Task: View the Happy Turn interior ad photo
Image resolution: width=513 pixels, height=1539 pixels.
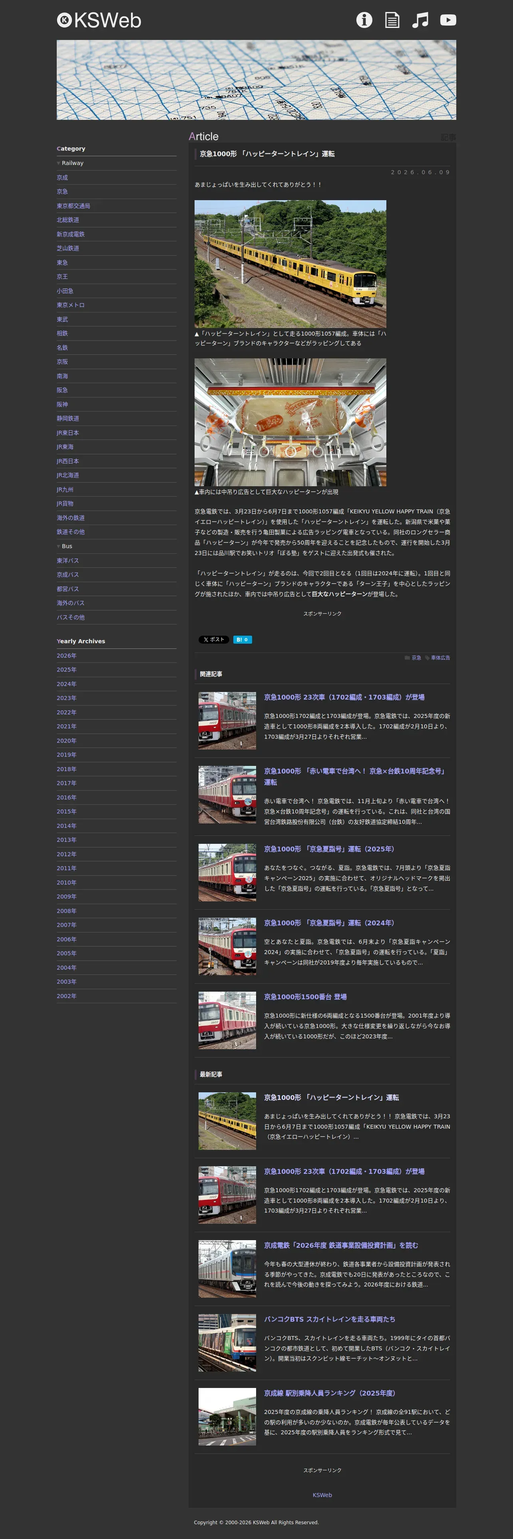Action: [290, 422]
